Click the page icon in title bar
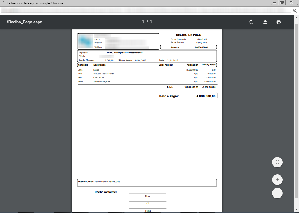The height and width of the screenshot is (213, 299). click(x=3, y=3)
